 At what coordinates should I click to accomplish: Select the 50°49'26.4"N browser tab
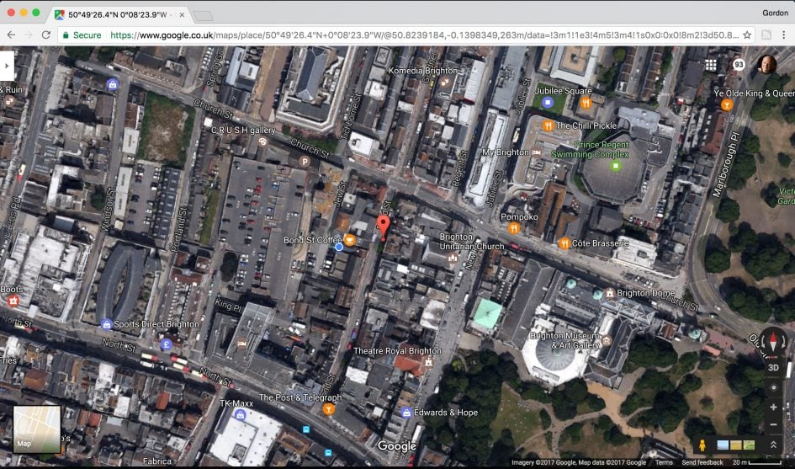119,14
